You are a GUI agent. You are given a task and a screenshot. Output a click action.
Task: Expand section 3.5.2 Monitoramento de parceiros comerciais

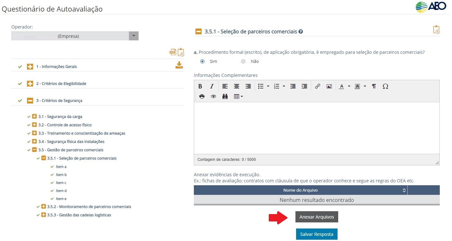coord(43,206)
